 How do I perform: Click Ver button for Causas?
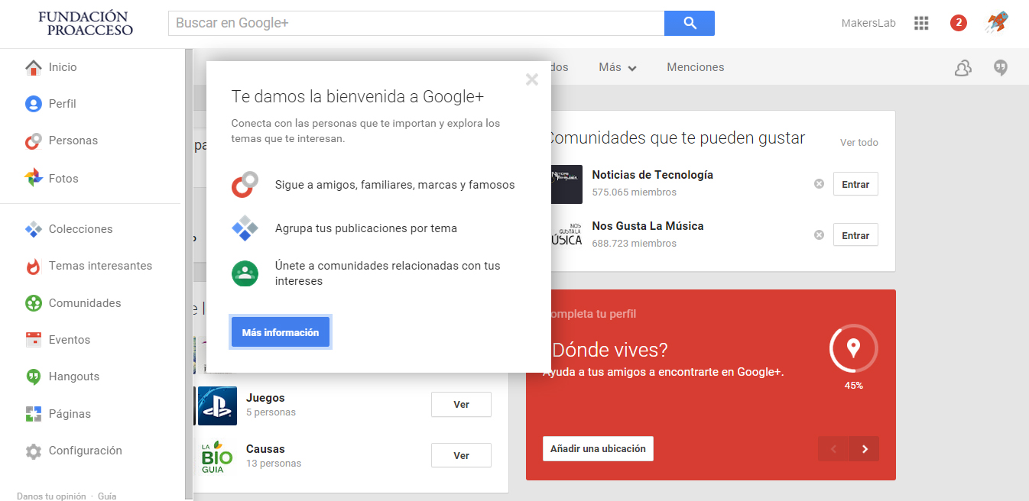pos(461,455)
